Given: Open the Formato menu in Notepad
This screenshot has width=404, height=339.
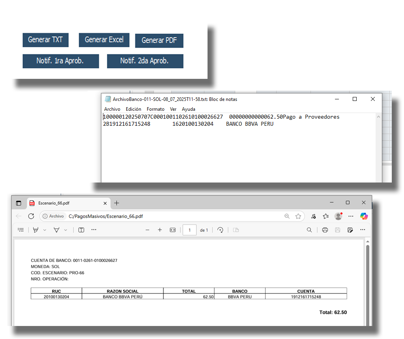Looking at the screenshot, I should click(x=155, y=109).
